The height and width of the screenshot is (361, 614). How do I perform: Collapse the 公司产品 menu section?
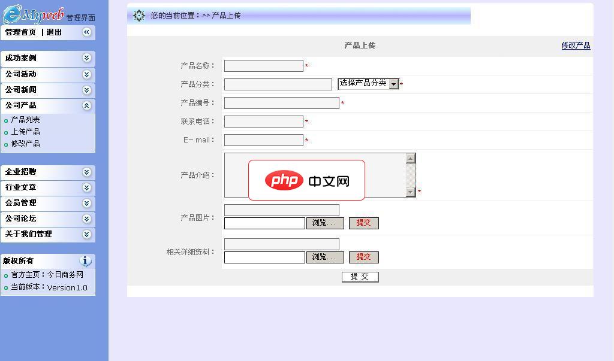(x=87, y=105)
